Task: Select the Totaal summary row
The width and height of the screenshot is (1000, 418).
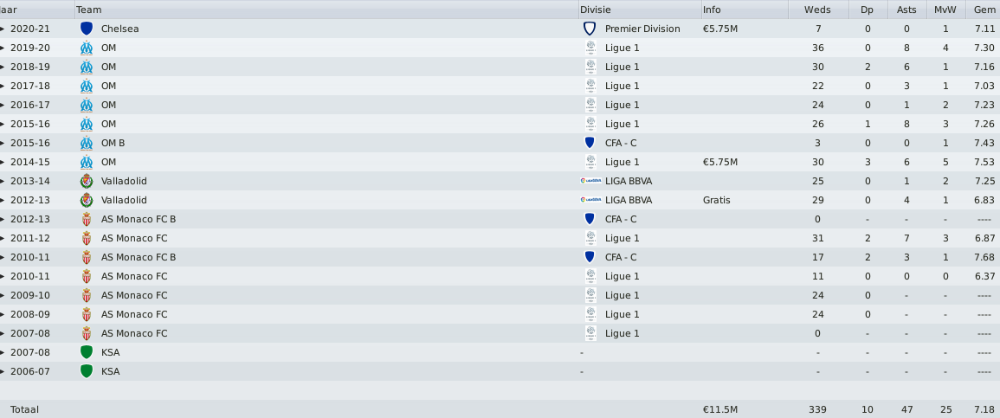Action: tap(500, 409)
